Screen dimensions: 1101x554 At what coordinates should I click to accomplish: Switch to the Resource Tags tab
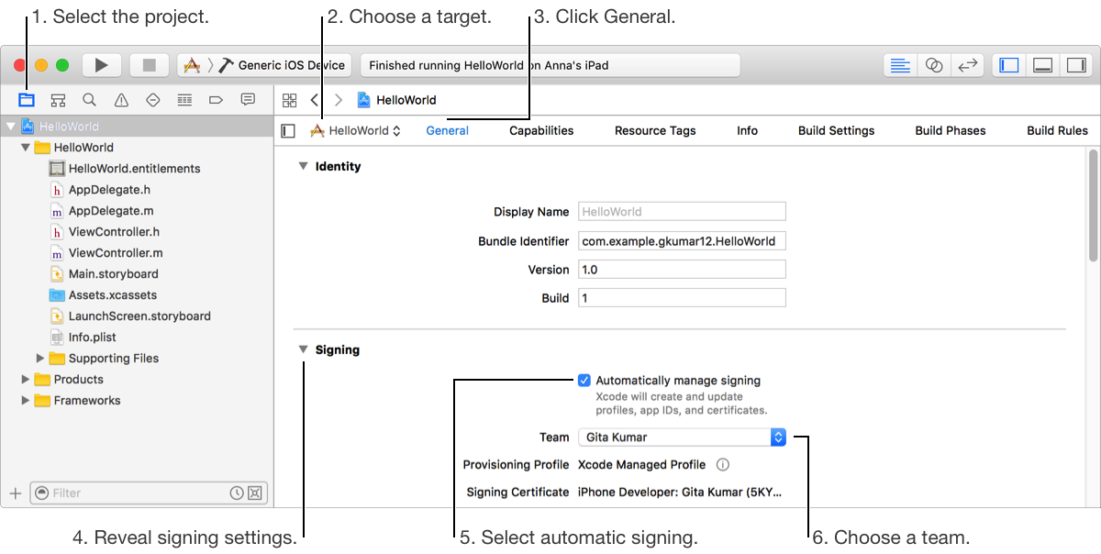tap(655, 131)
